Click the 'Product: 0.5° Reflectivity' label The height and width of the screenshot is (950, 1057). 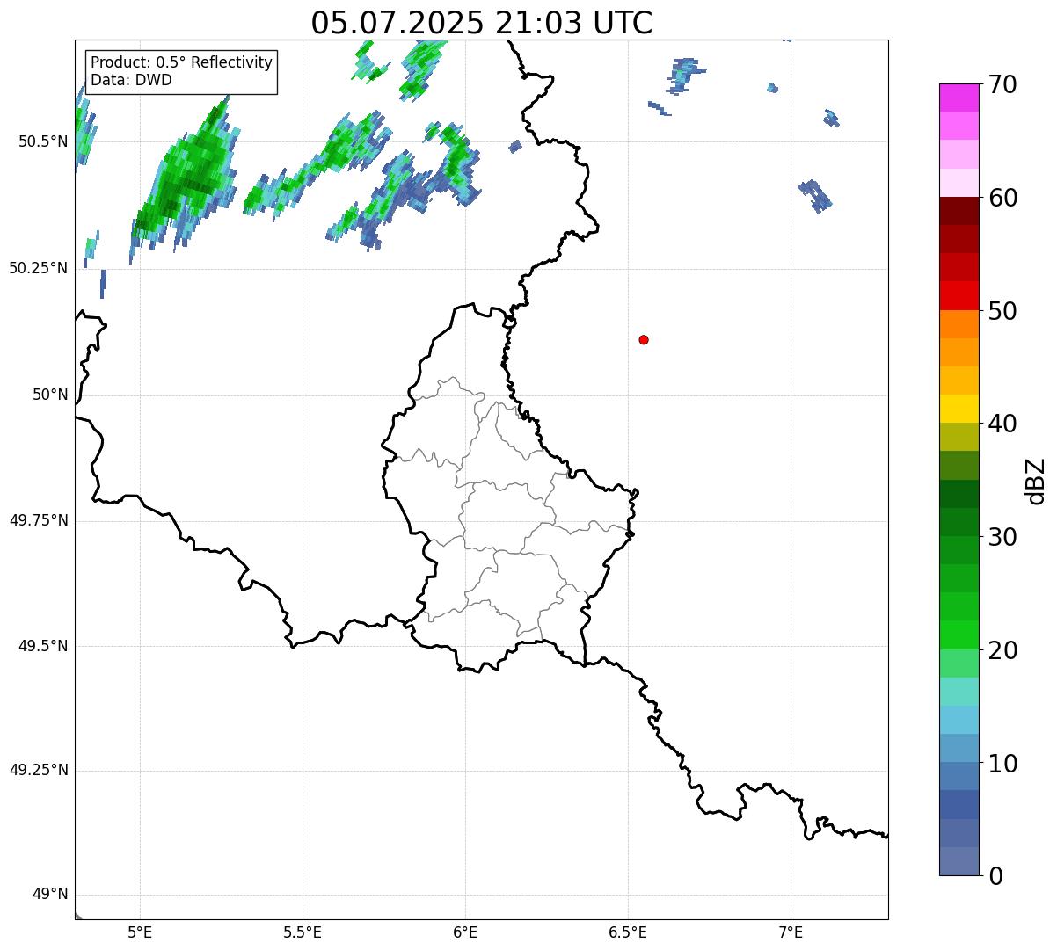181,63
